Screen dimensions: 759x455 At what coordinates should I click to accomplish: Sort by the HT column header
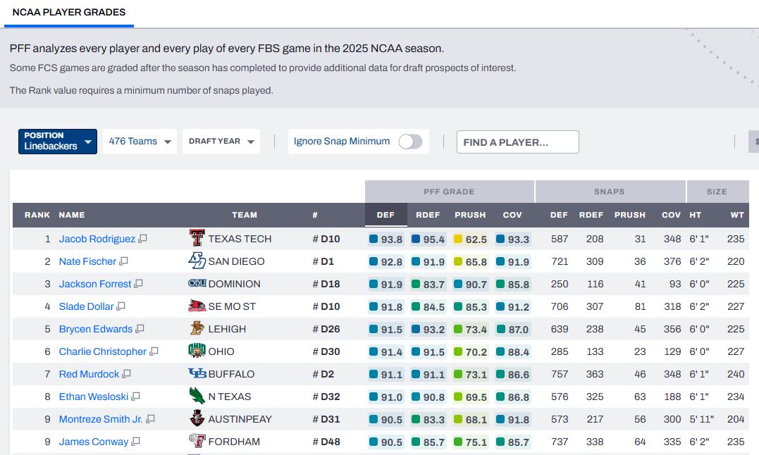tap(695, 215)
